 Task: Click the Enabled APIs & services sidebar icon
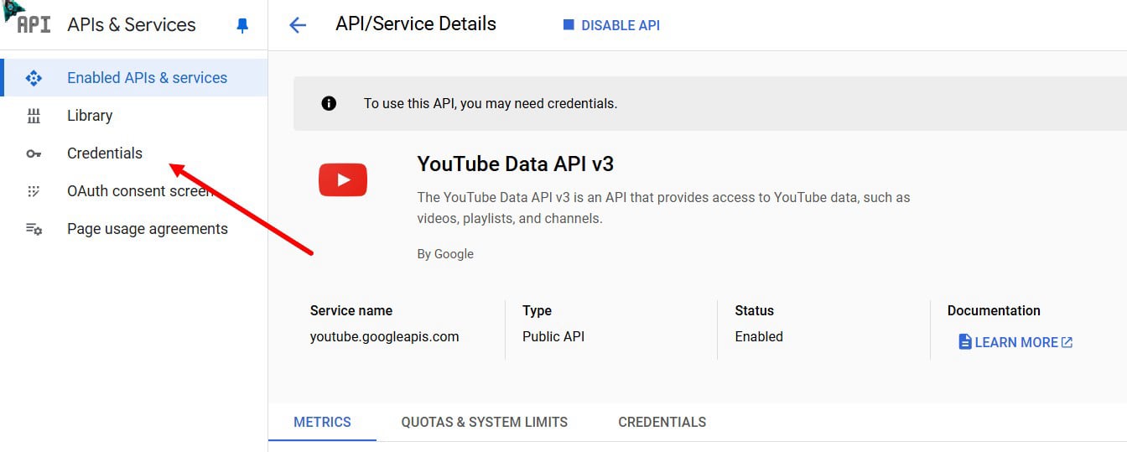[x=34, y=78]
